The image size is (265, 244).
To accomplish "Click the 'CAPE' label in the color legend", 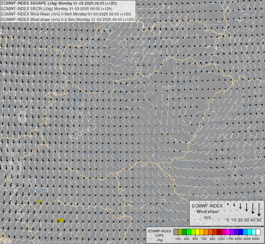I will click(159, 236).
